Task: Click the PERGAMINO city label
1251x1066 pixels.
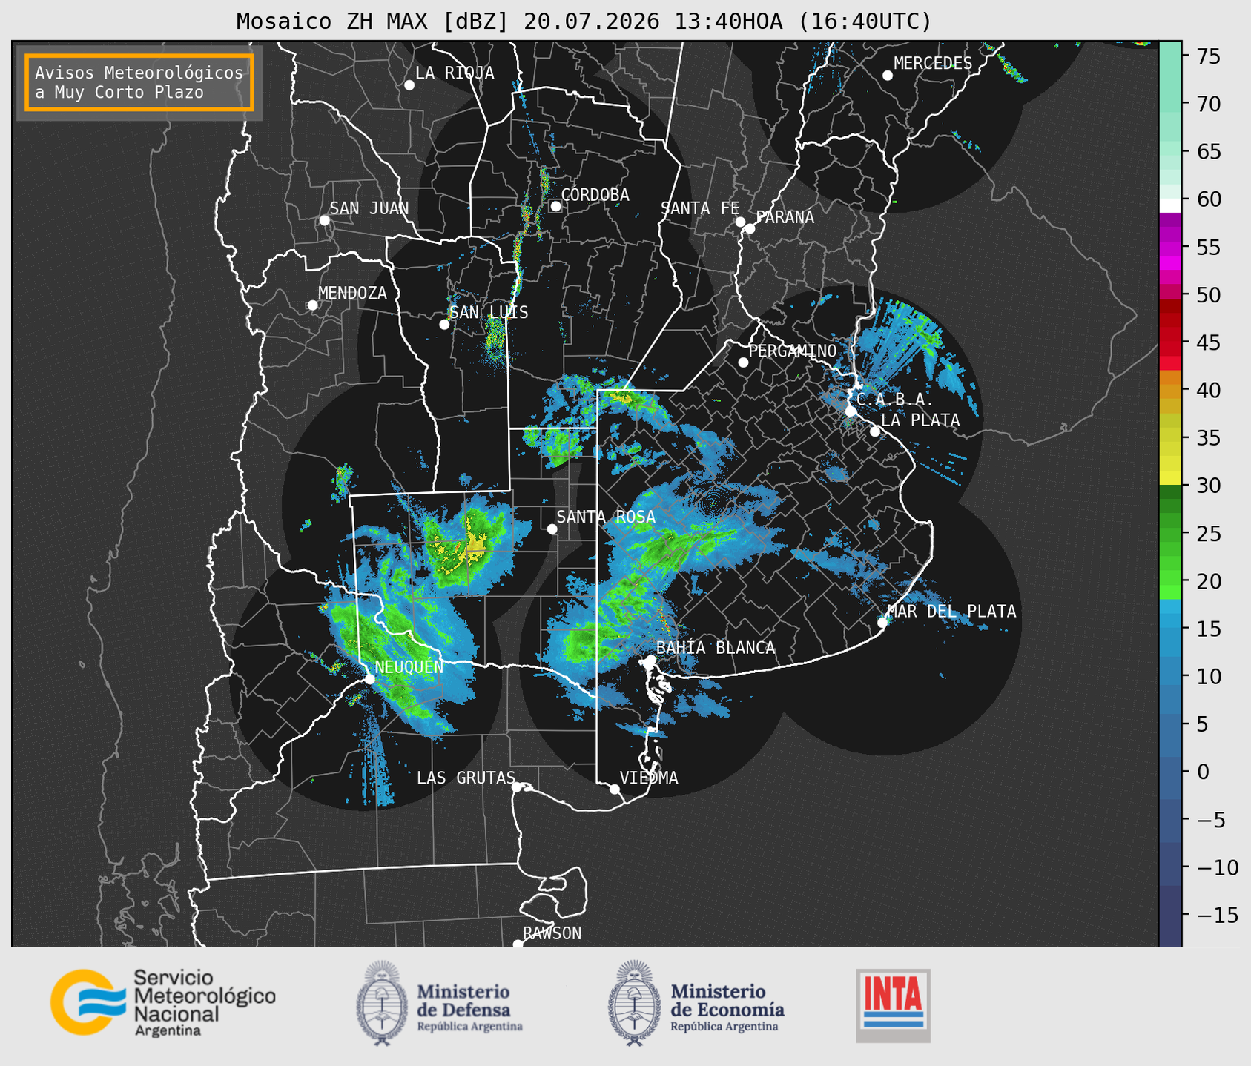Action: tap(793, 351)
